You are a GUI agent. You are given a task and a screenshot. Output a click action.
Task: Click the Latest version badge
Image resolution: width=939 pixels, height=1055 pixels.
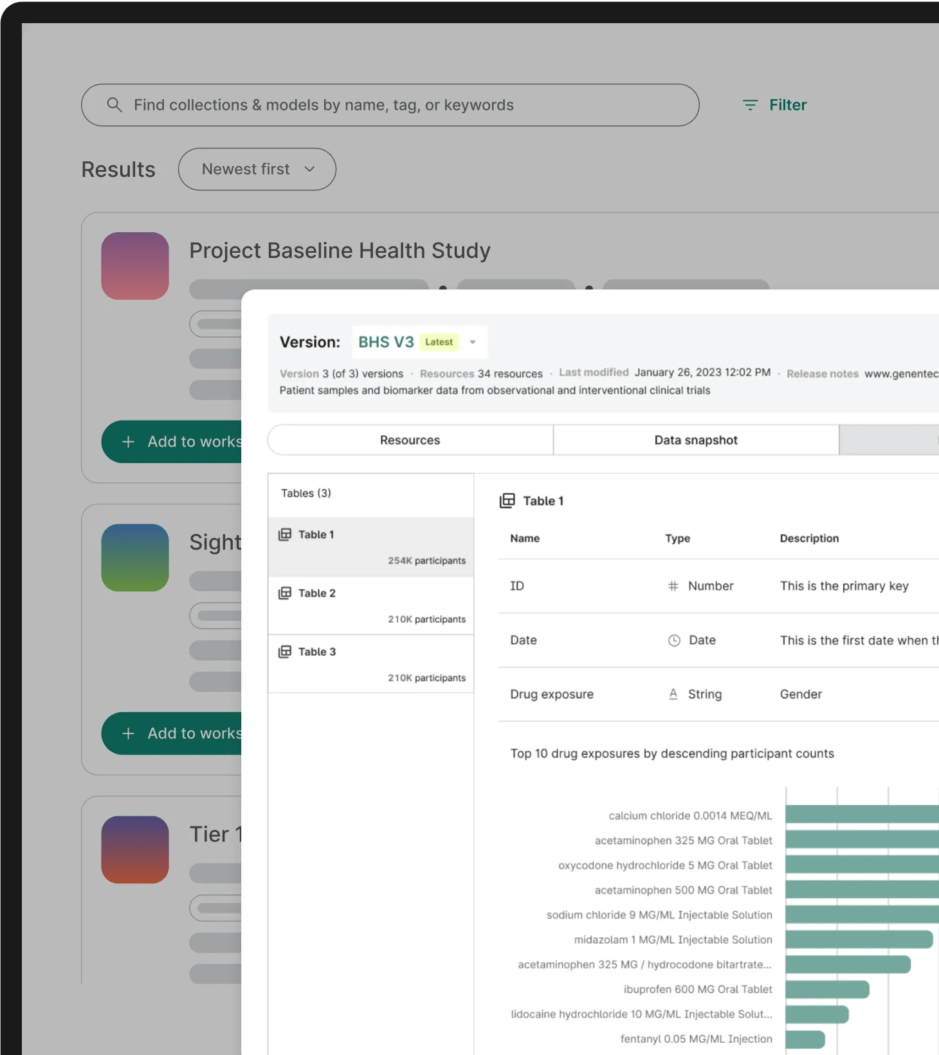pos(439,342)
